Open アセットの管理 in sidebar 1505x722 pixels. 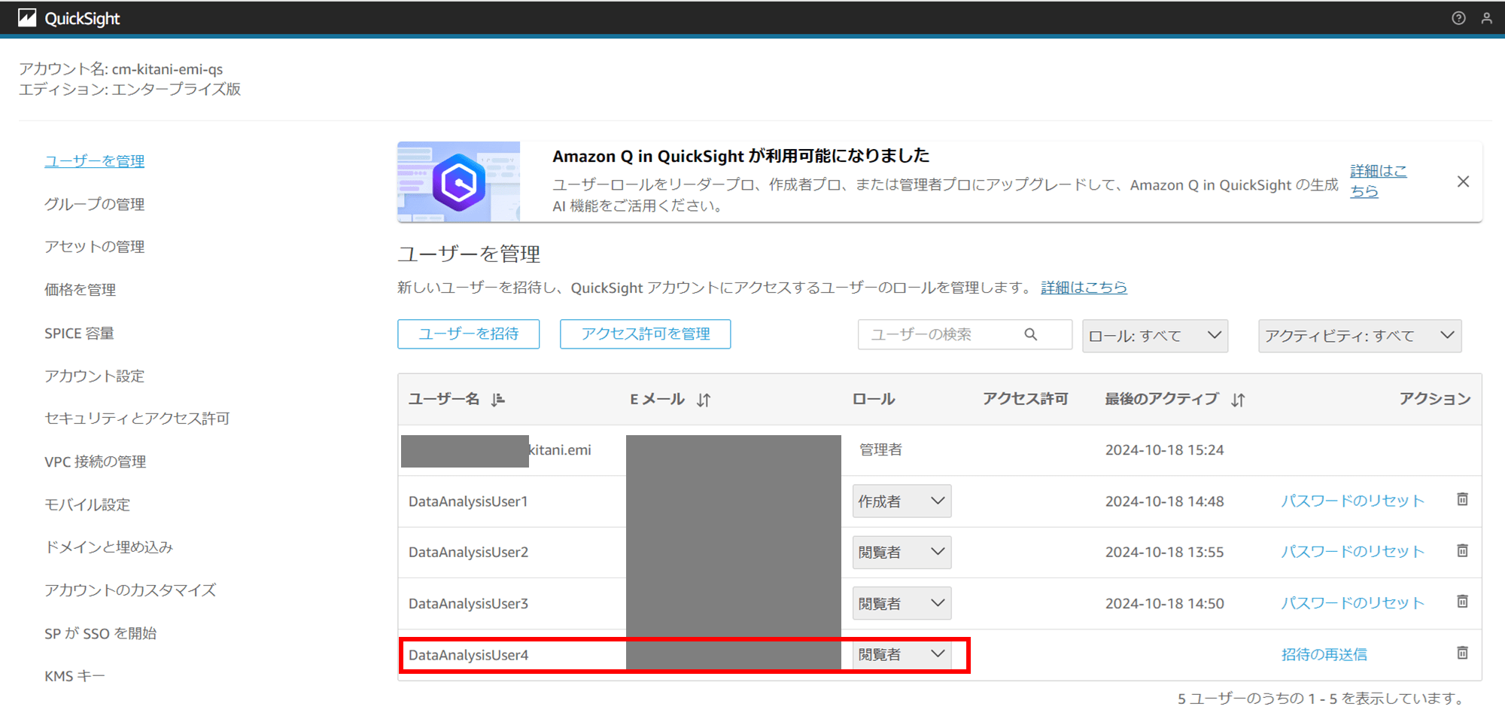(94, 247)
